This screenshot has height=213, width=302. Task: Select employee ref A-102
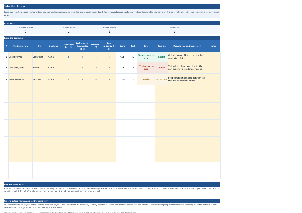tap(55, 68)
